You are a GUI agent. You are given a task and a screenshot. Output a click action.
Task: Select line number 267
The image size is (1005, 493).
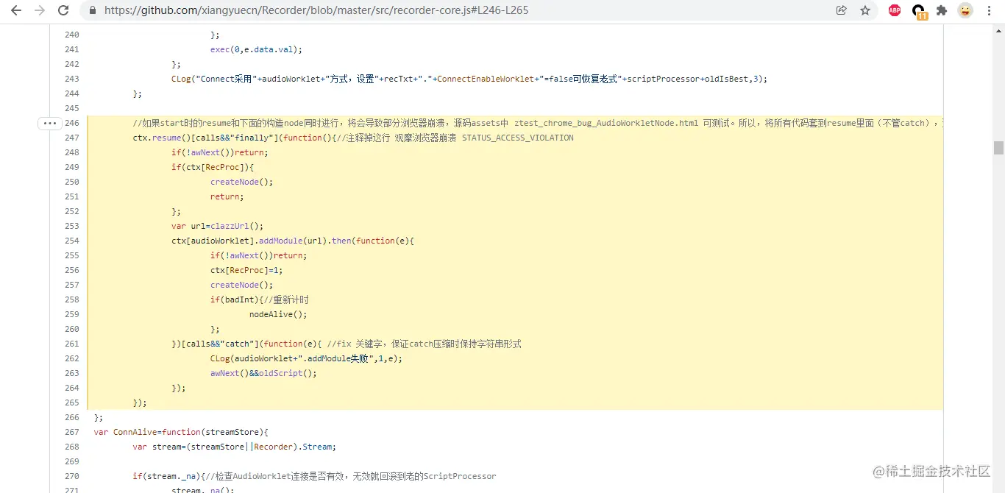[71, 432]
